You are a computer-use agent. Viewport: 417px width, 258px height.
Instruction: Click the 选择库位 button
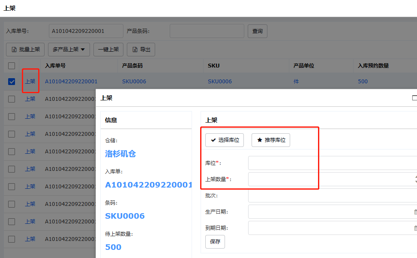tap(225, 140)
